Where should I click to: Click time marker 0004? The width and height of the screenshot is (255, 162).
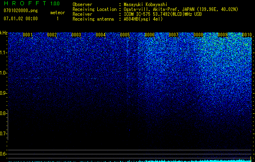click(x=101, y=35)
